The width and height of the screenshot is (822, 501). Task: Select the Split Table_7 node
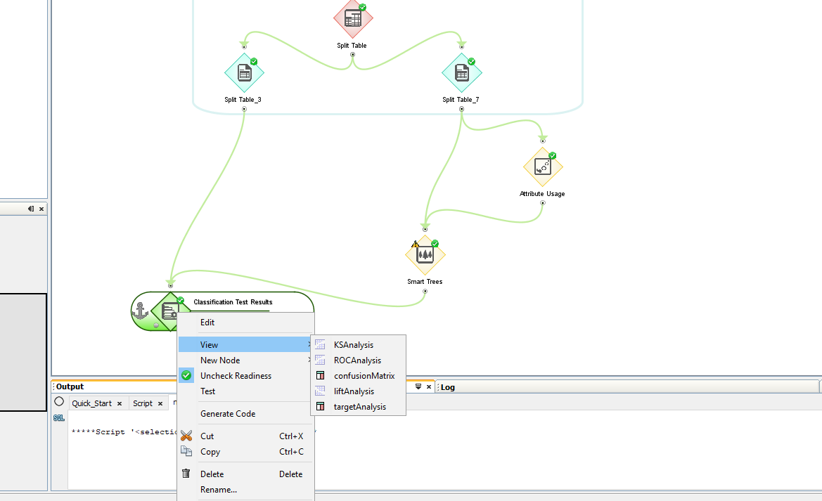461,73
